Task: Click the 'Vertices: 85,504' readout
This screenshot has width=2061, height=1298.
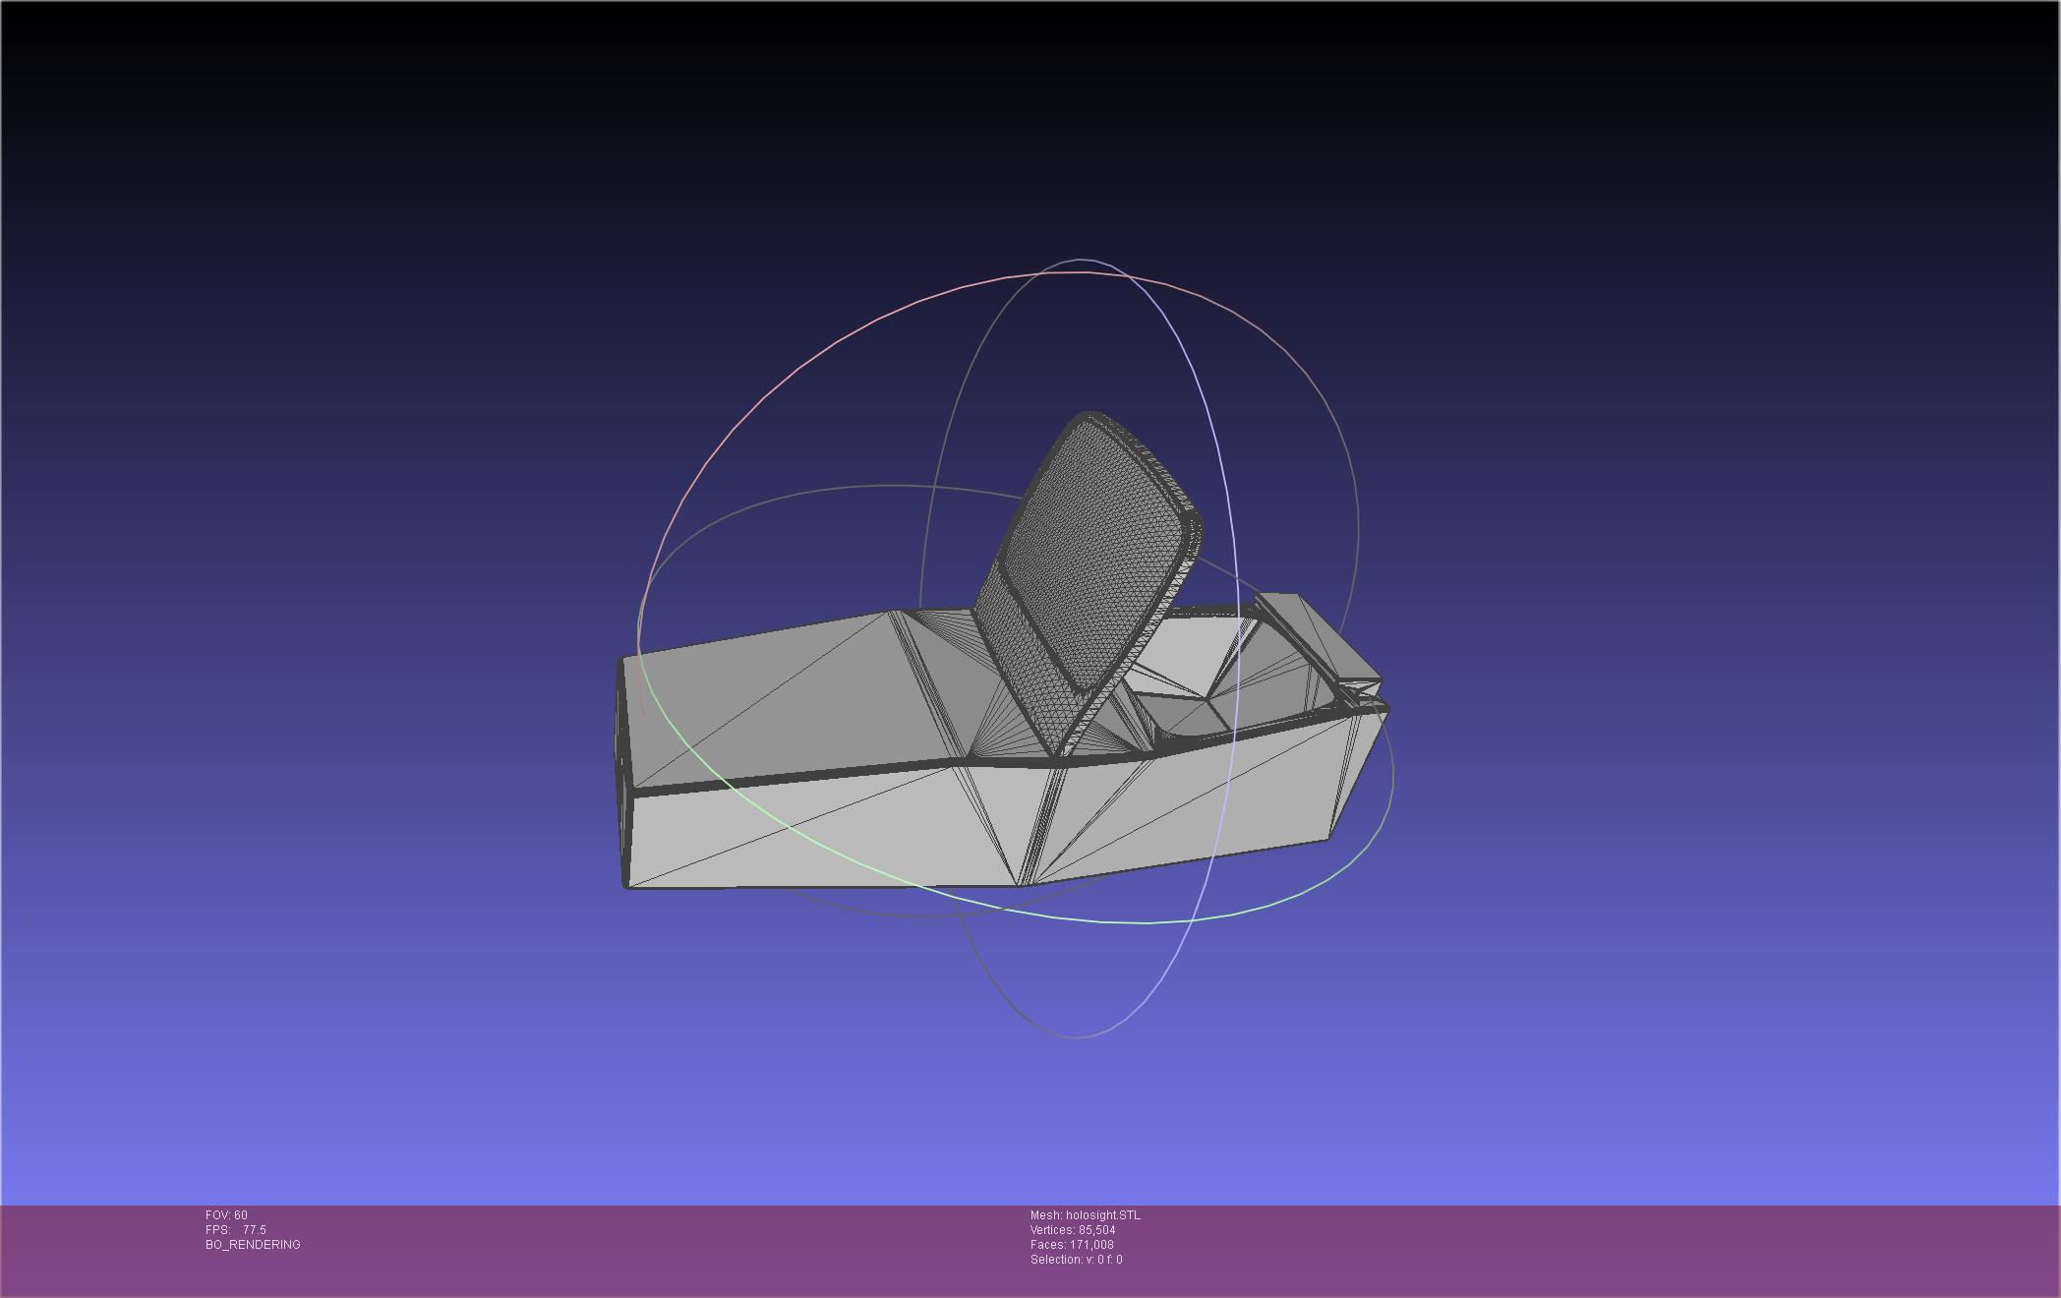Action: pyautogui.click(x=1072, y=1230)
